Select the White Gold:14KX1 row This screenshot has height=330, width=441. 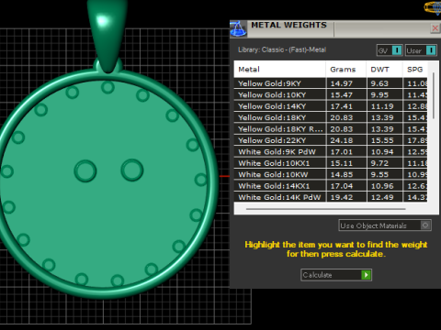coord(331,186)
